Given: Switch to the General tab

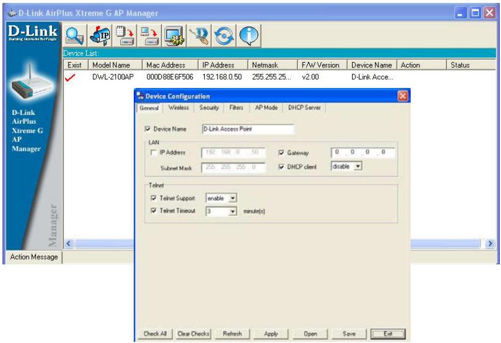Looking at the screenshot, I should coord(149,108).
